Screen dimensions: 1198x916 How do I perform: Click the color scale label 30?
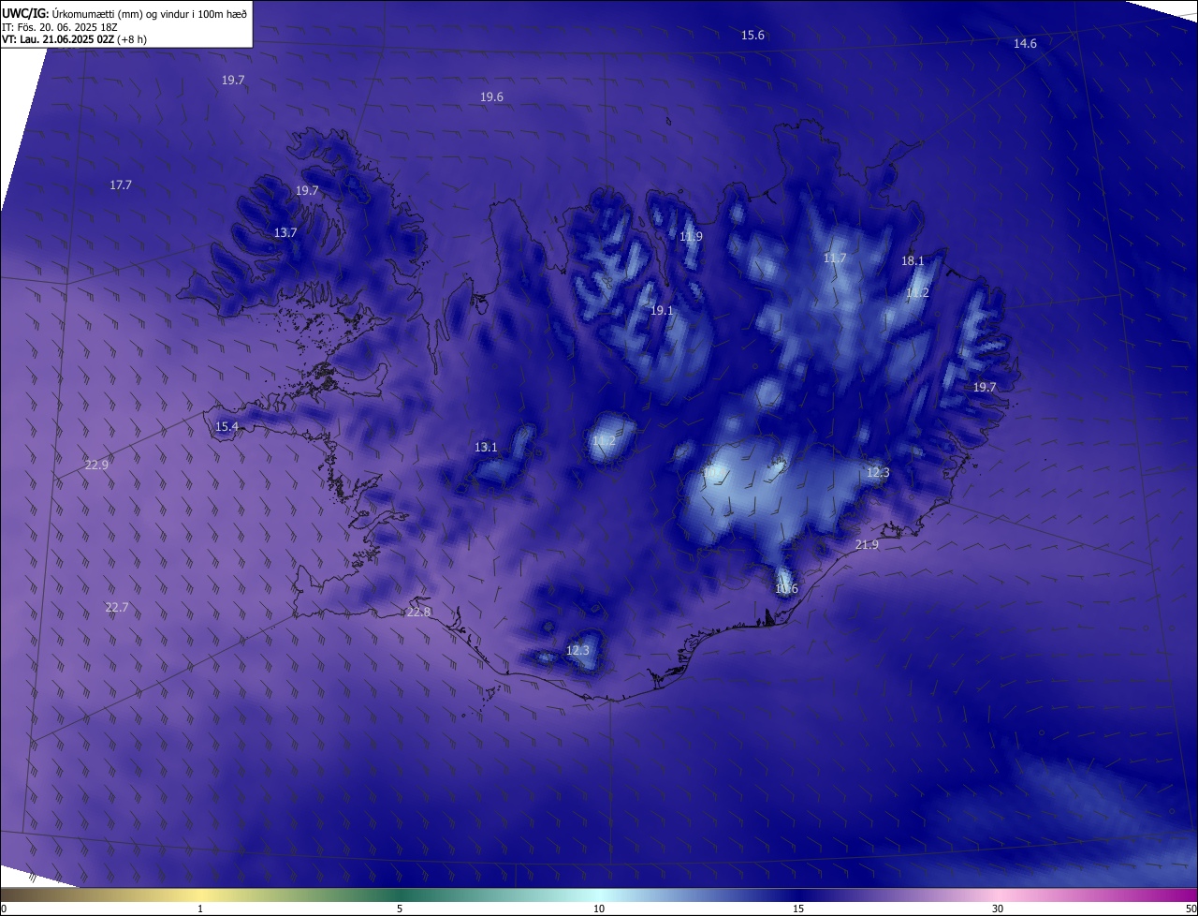pos(998,909)
